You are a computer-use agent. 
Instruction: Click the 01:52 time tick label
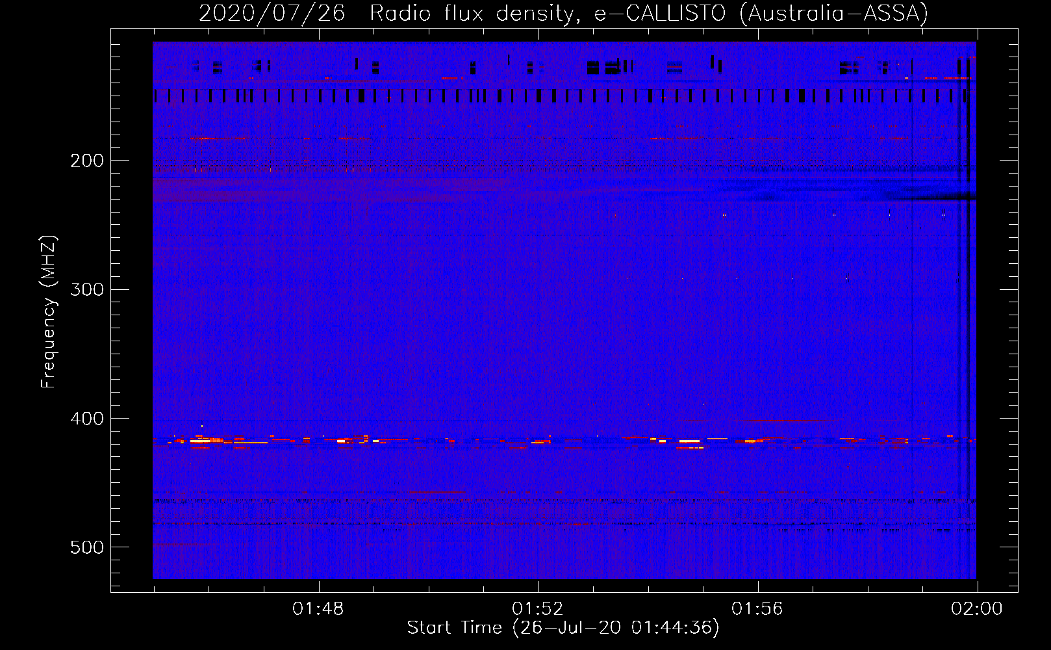point(538,609)
